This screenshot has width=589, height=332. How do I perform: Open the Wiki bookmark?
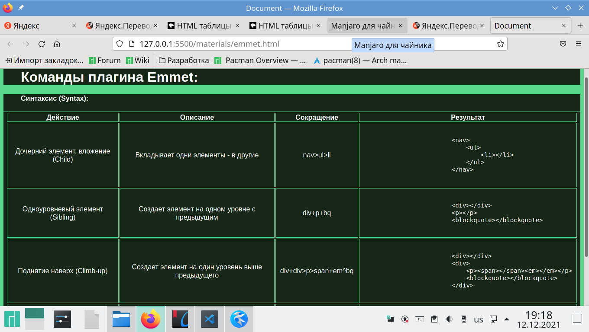tap(138, 61)
